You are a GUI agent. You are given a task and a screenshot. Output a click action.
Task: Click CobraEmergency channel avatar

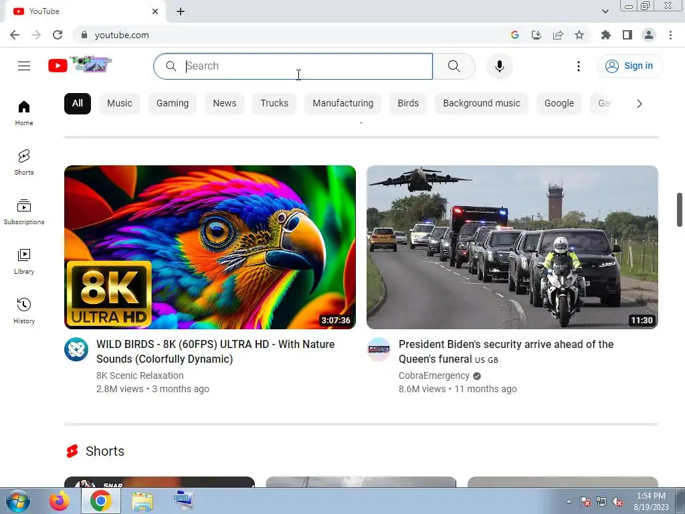pyautogui.click(x=379, y=349)
